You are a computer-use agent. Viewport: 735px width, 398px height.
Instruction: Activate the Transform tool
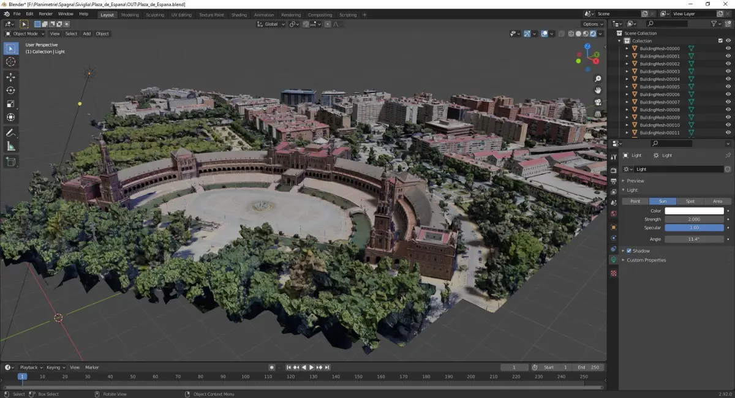(10, 118)
